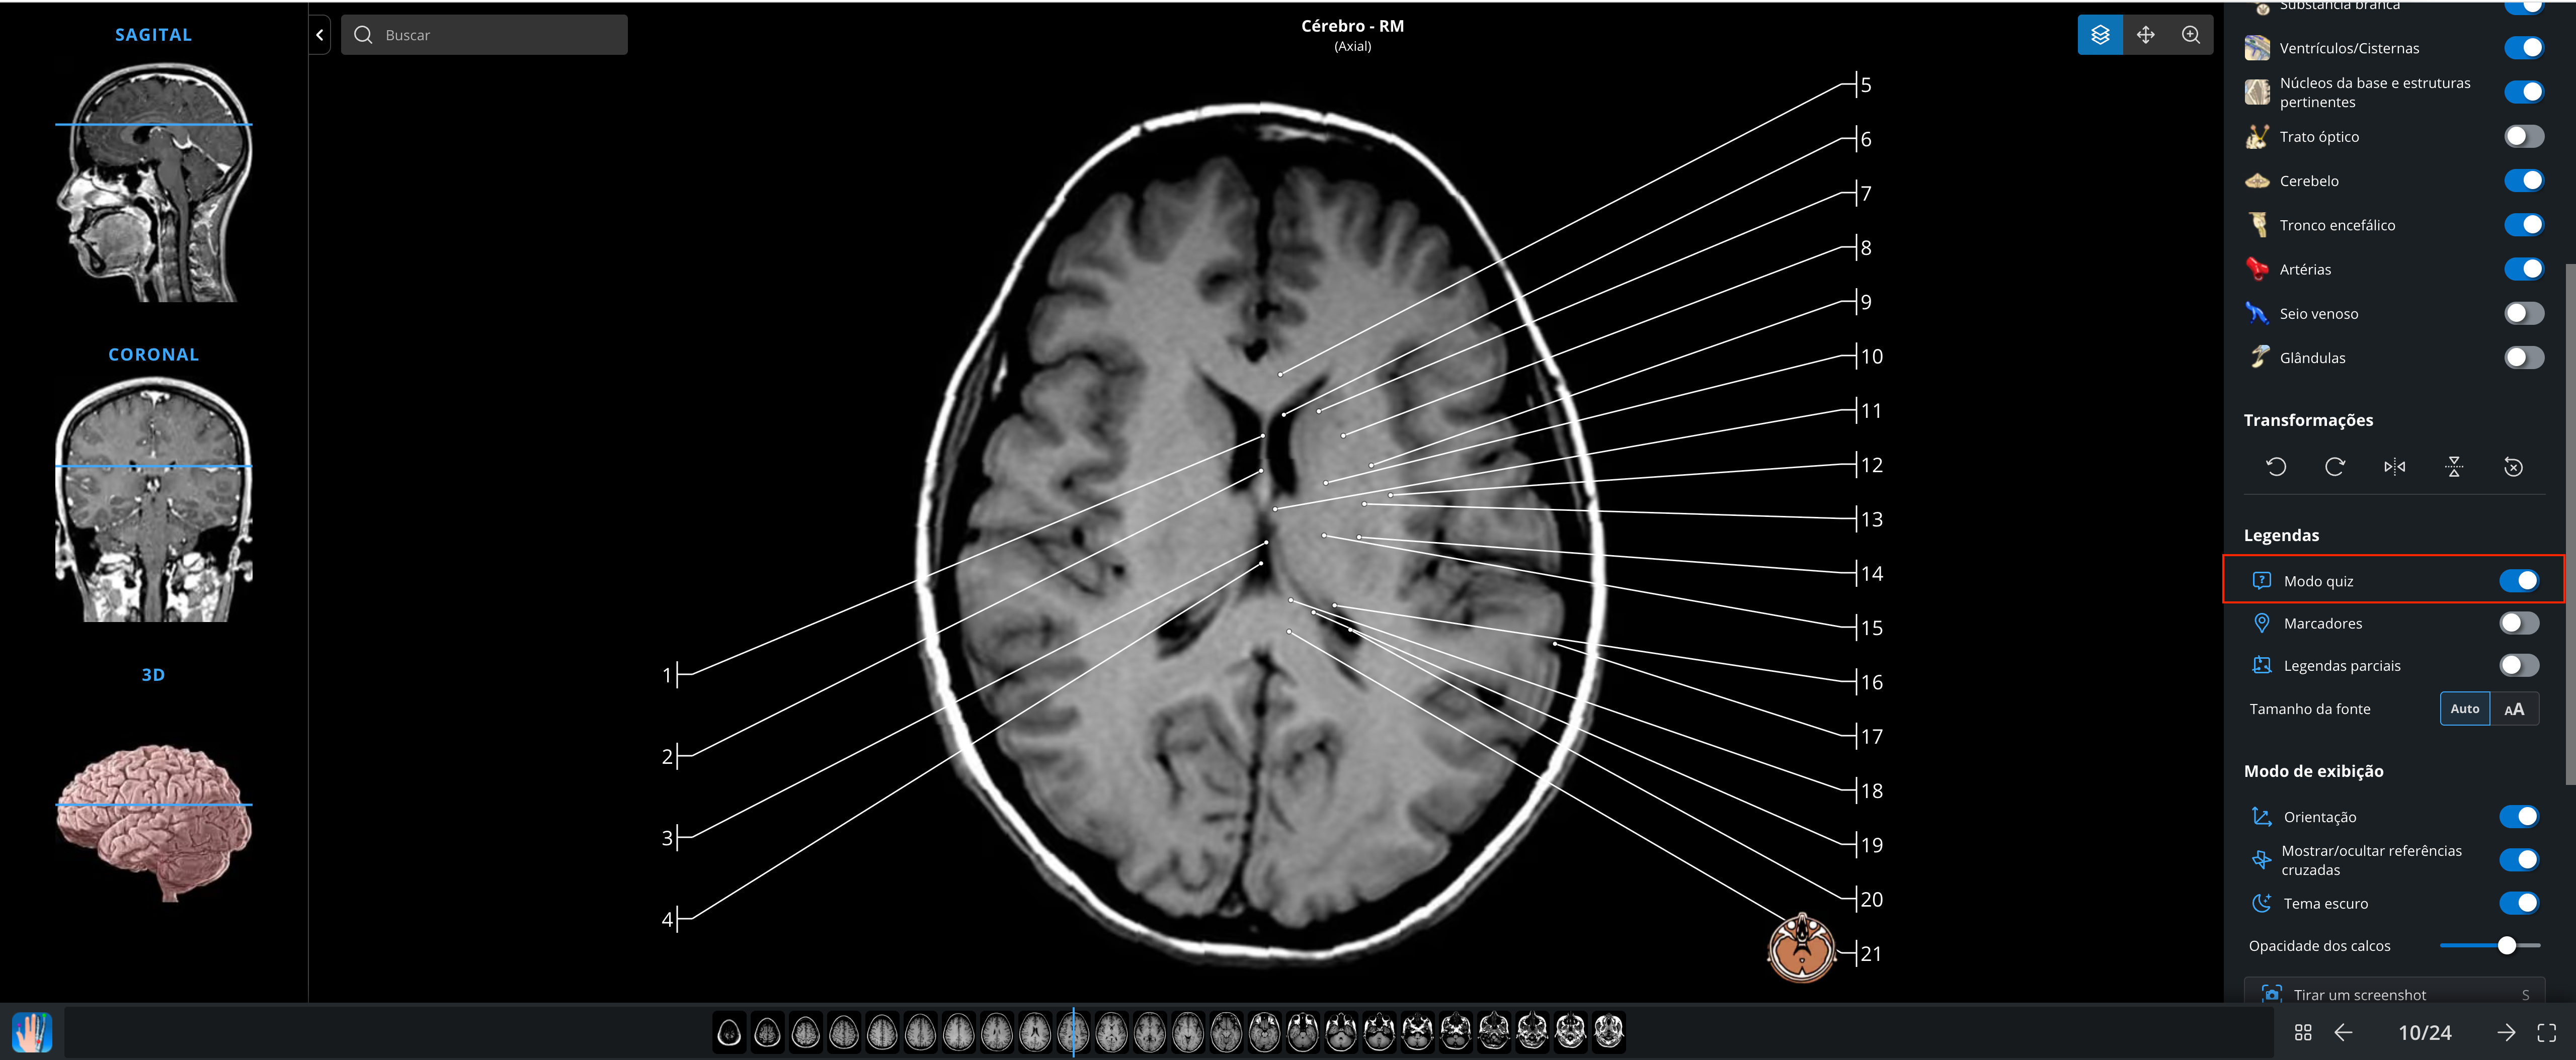
Task: Disable the Orientação toggle
Action: tap(2519, 816)
